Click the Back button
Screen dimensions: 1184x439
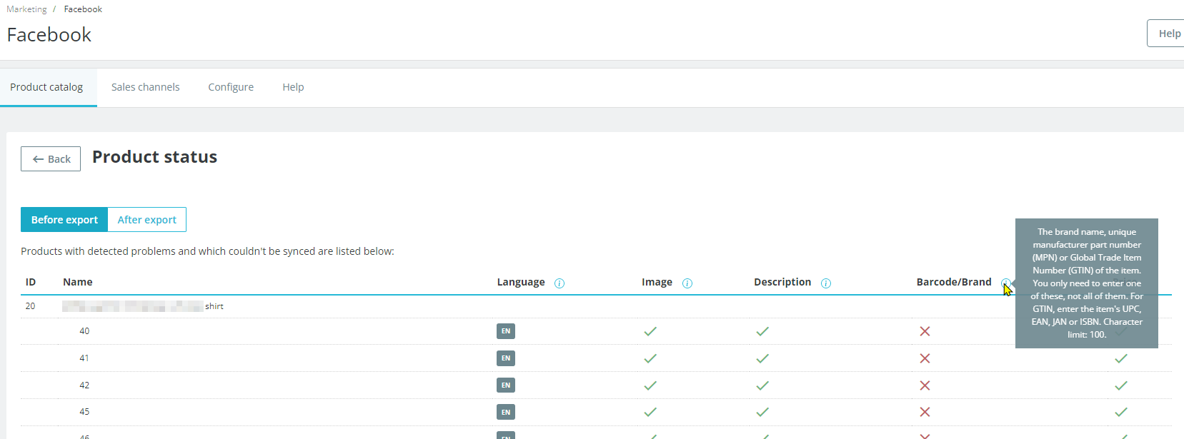[51, 159]
